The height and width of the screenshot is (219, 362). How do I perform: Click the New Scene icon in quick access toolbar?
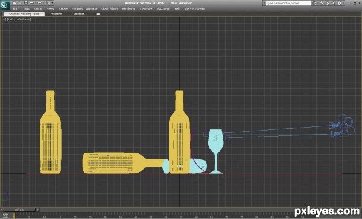pos(14,3)
